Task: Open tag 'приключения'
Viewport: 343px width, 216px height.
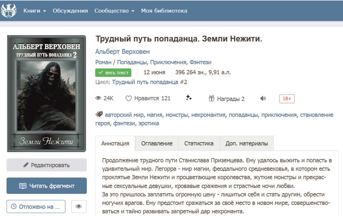Action: 279,115
